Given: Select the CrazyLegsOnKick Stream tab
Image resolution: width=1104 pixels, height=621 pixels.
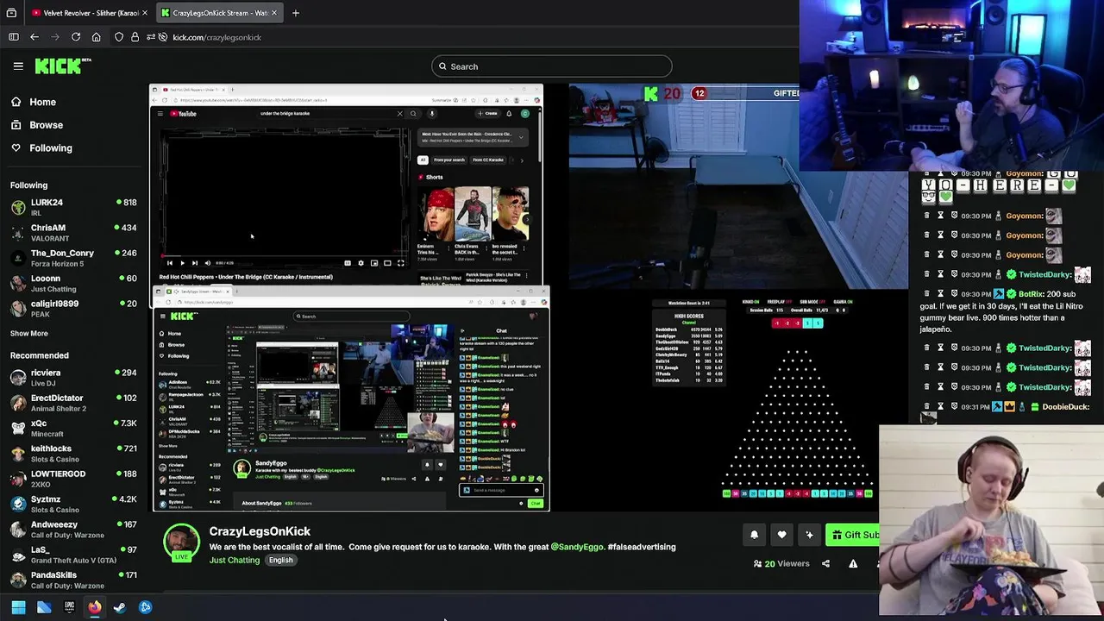Looking at the screenshot, I should tap(220, 13).
